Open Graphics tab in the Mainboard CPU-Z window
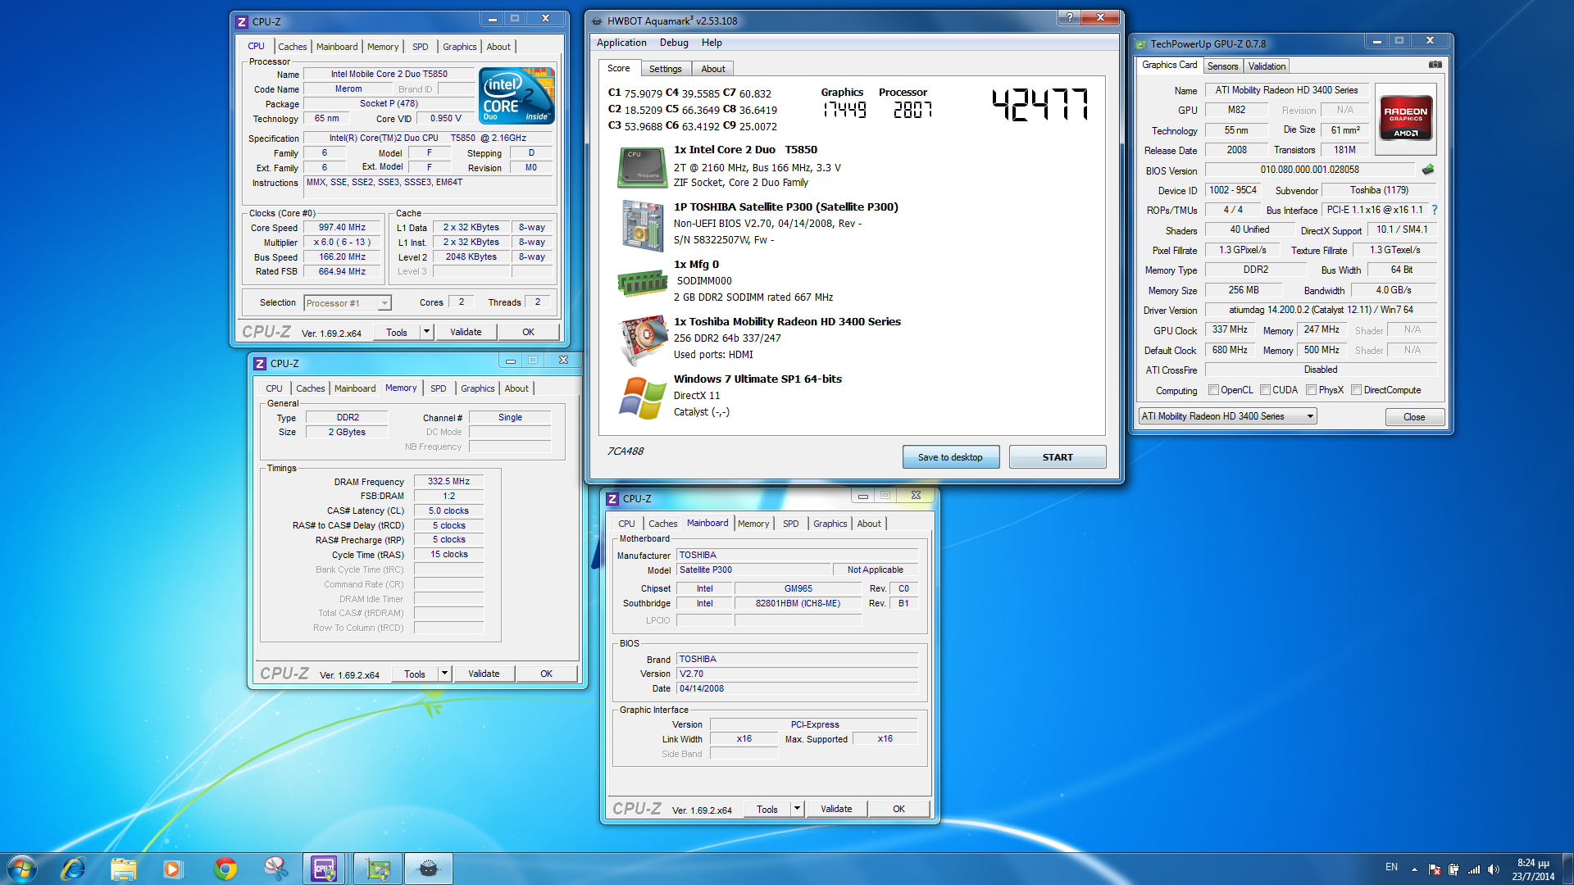 coord(830,524)
